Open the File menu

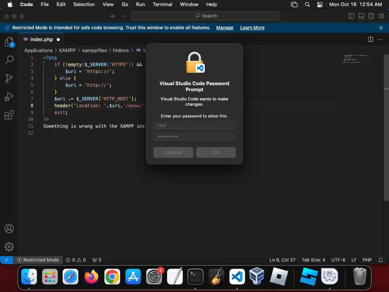pyautogui.click(x=45, y=5)
